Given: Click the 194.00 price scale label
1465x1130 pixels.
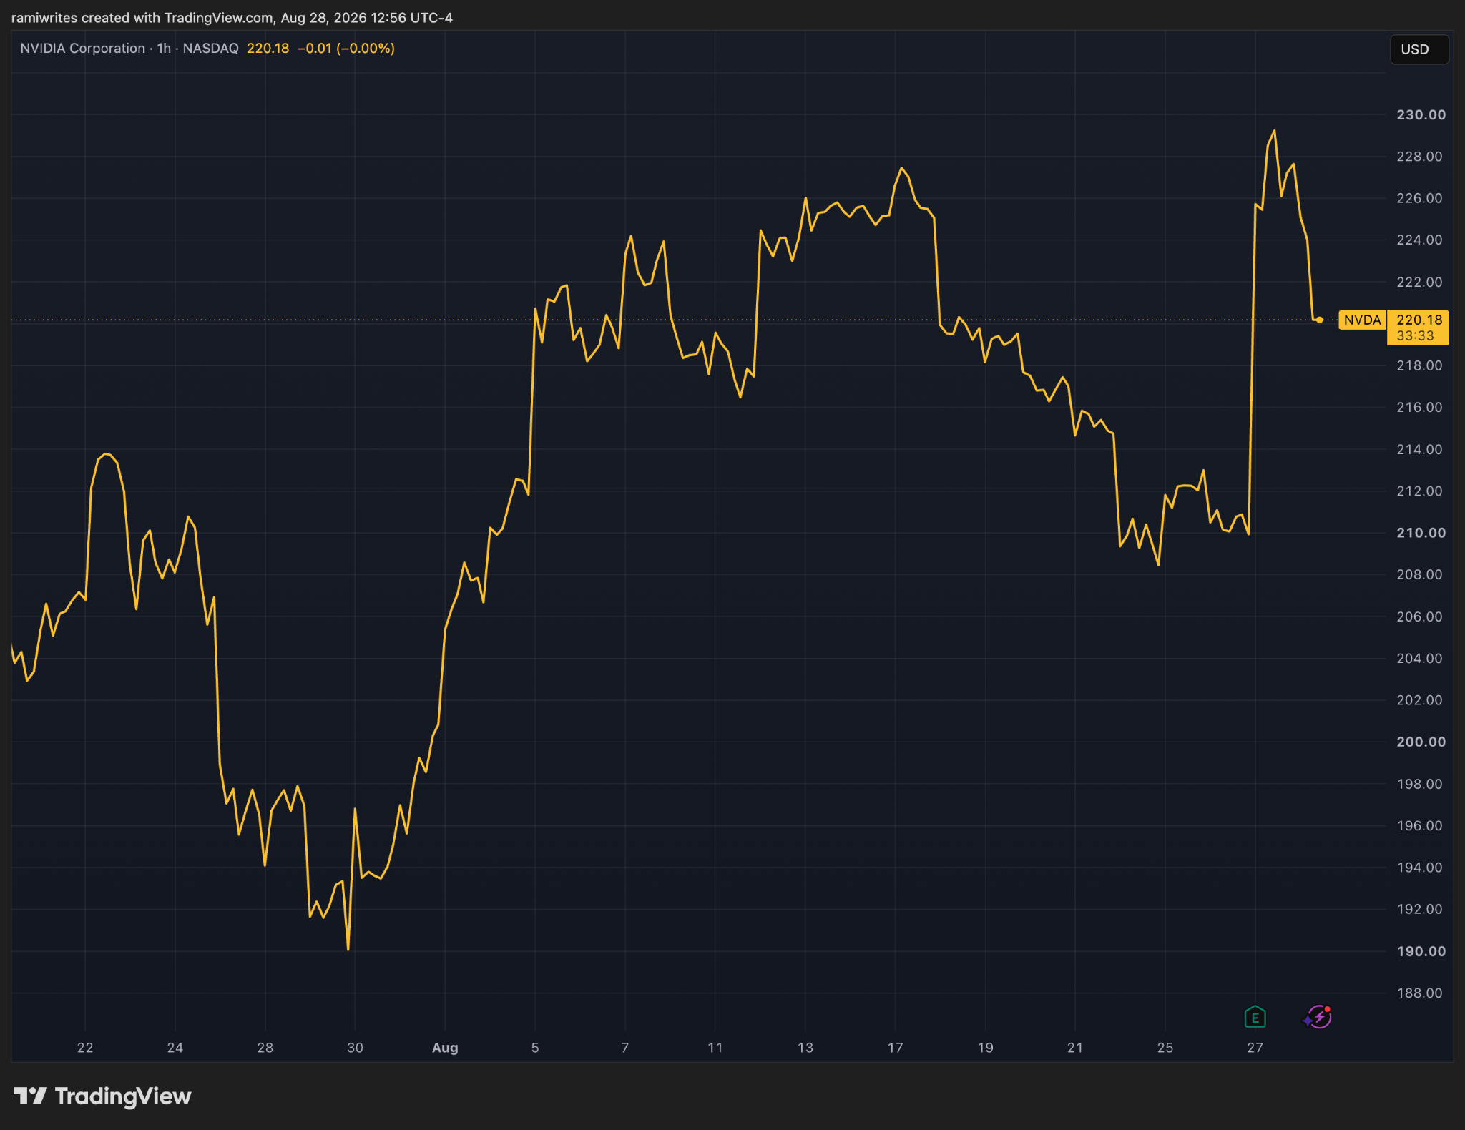Looking at the screenshot, I should [1419, 868].
